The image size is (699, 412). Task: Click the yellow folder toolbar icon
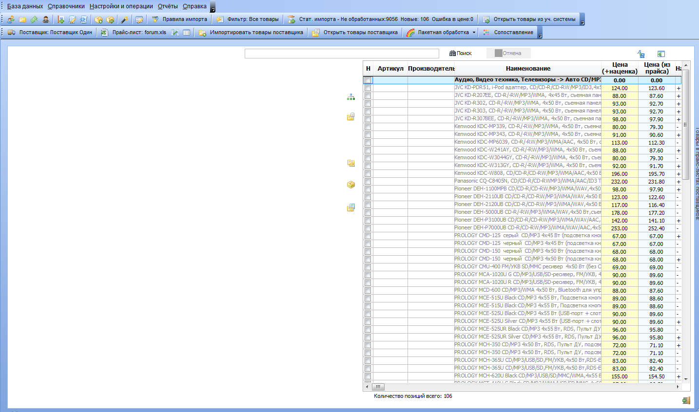tap(22, 19)
